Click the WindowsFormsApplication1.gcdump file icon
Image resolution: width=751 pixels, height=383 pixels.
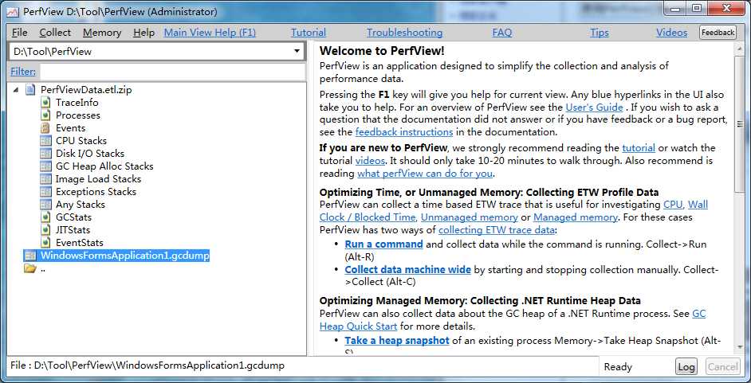(x=30, y=256)
